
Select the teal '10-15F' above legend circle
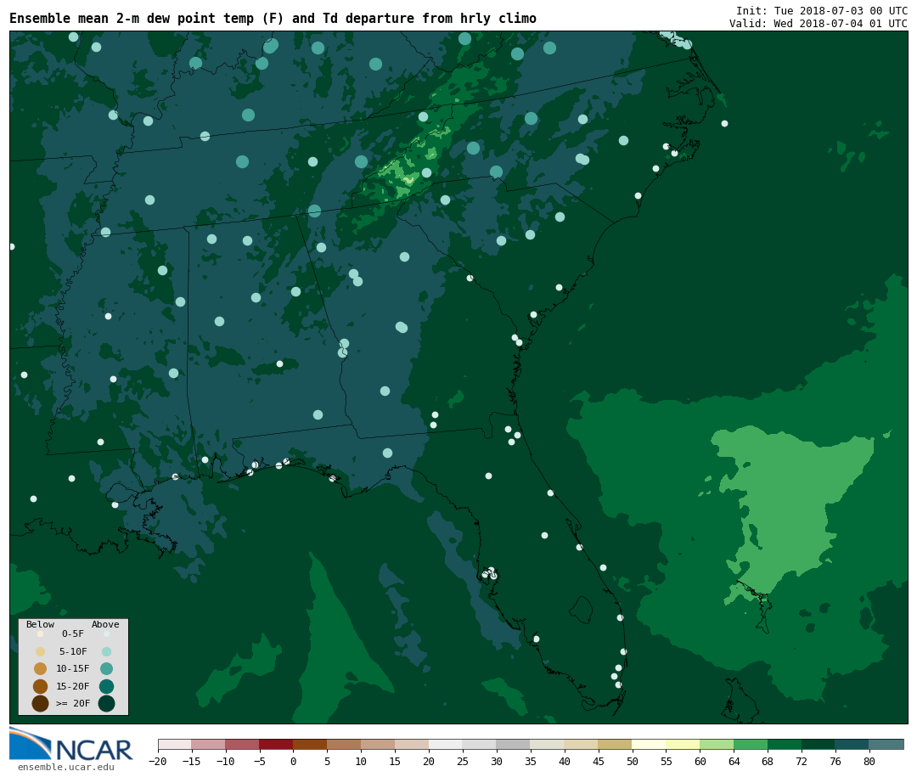[106, 668]
